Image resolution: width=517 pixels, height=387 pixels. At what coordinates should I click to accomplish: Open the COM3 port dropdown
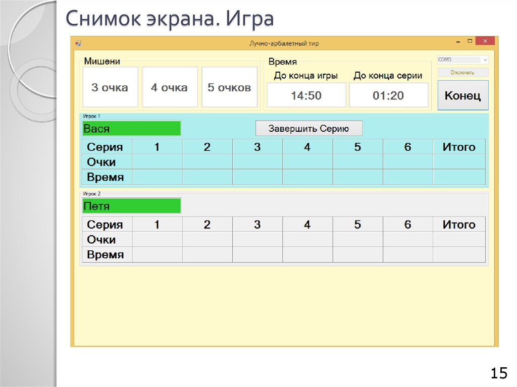click(462, 60)
